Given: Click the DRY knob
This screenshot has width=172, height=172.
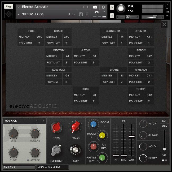Looking at the screenshot, I should tap(14, 133).
